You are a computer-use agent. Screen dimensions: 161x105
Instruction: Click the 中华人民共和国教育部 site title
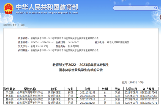[x=47, y=7]
